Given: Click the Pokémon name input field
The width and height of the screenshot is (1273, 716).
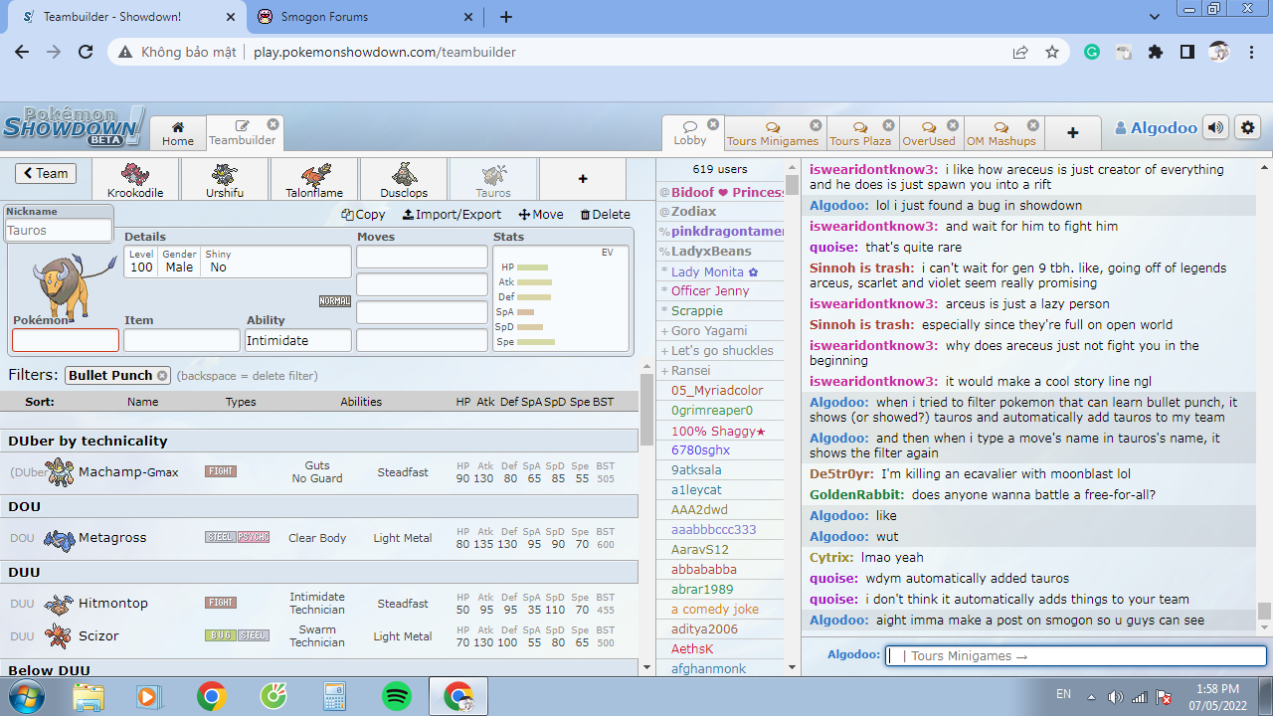Looking at the screenshot, I should (x=66, y=340).
